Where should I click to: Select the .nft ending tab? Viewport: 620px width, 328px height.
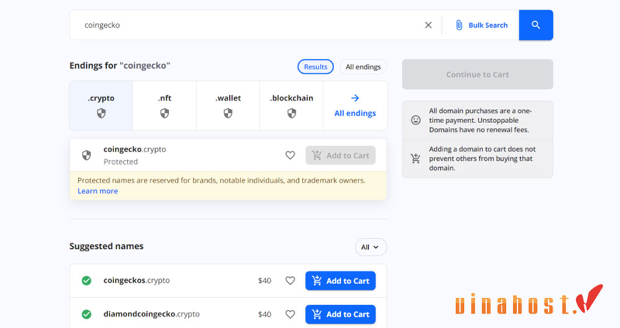164,106
